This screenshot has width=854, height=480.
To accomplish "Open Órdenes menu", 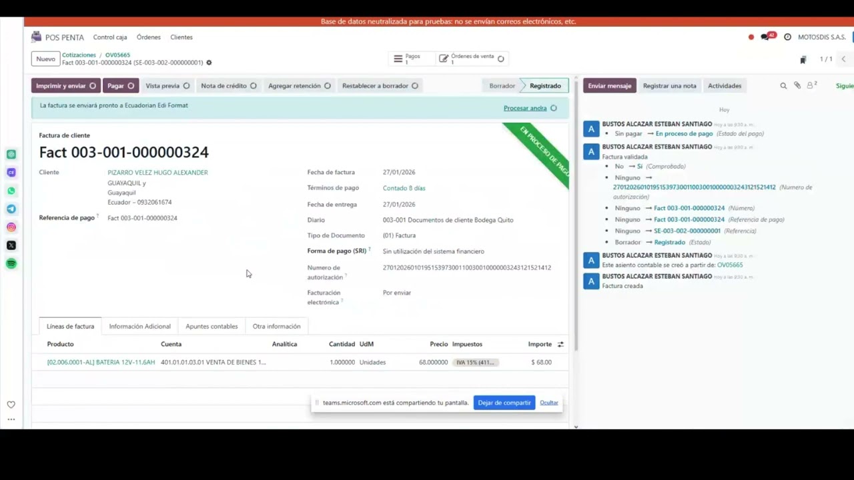I will tap(149, 37).
